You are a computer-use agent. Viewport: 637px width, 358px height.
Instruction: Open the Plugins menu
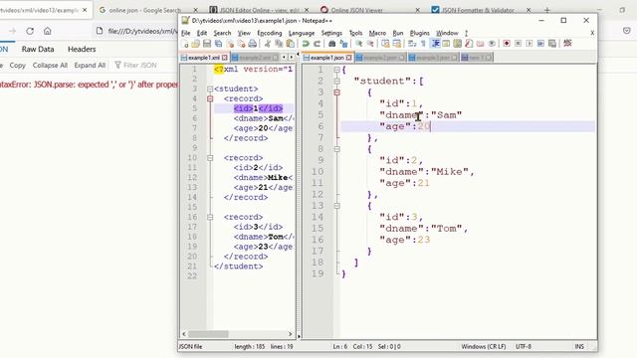pyautogui.click(x=420, y=33)
